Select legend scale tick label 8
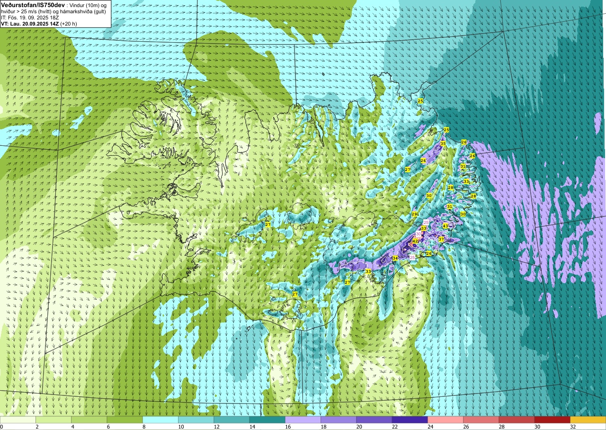The image size is (606, 430). 143,427
